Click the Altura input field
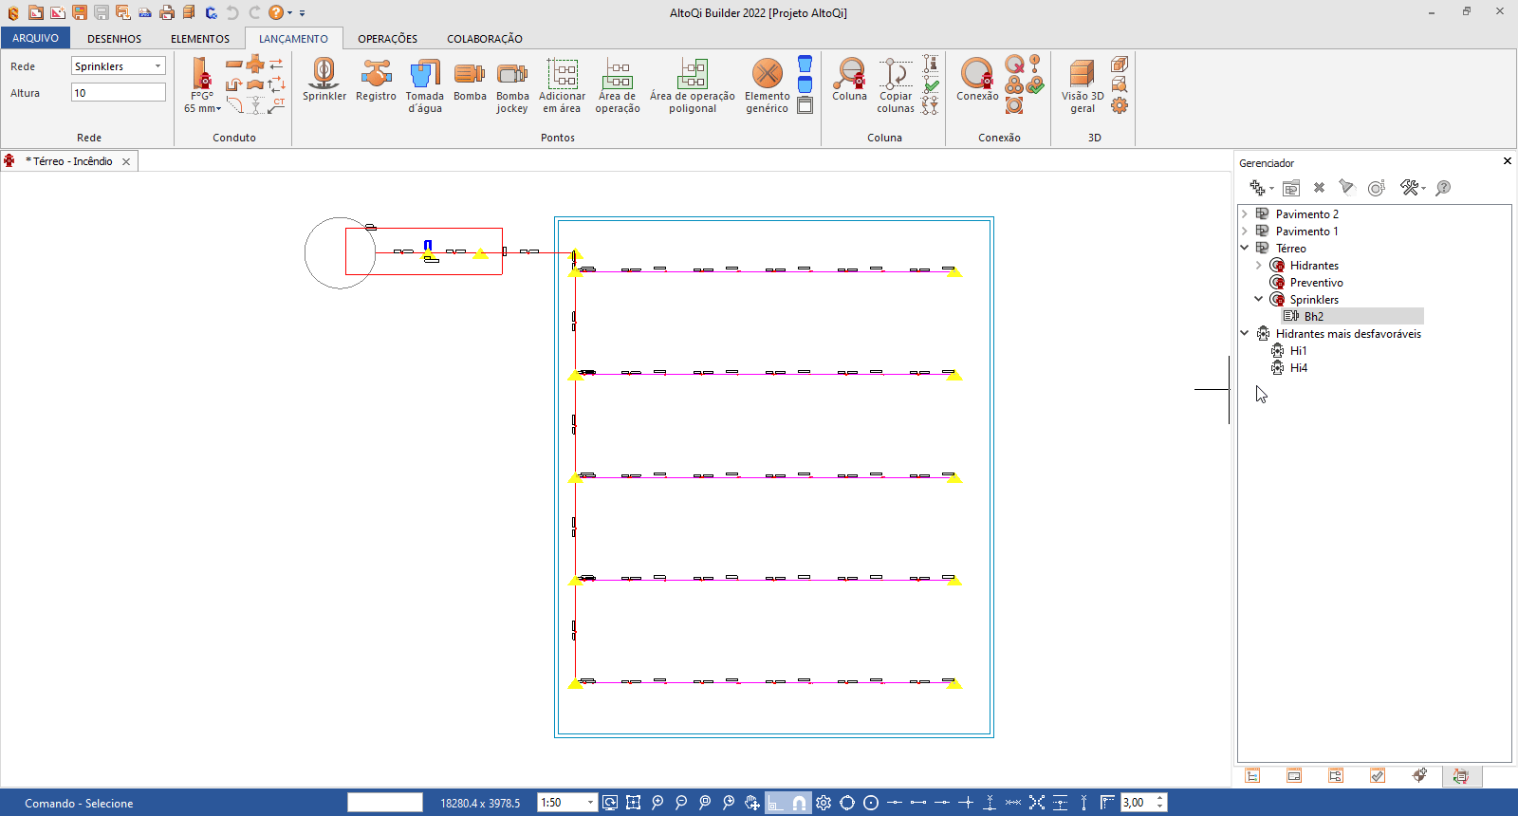This screenshot has height=816, width=1518. click(x=118, y=93)
